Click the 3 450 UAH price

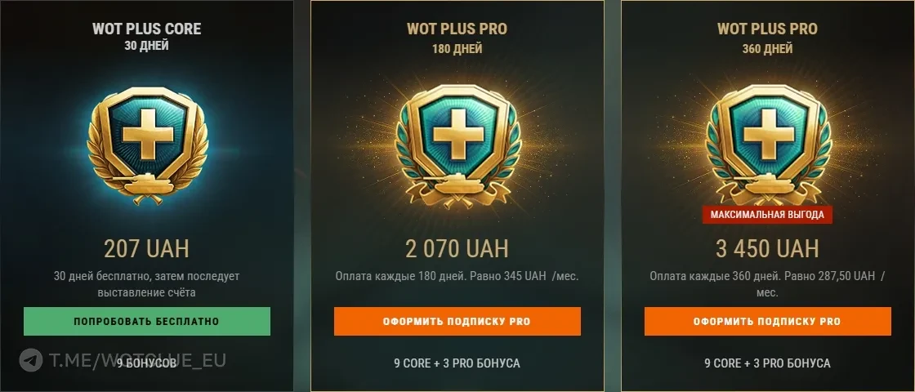[x=768, y=249]
